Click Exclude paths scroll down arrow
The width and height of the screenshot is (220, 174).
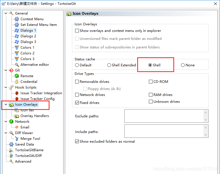[206, 120]
